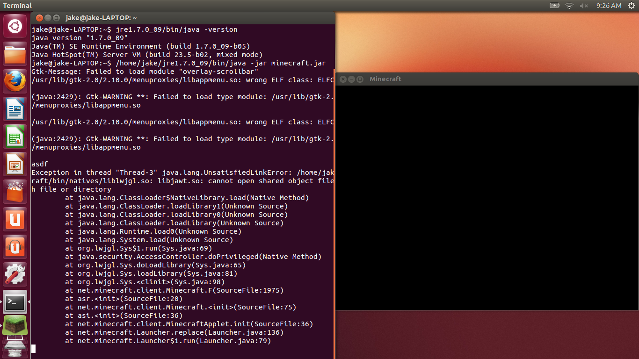Click the 'Java(TM) SE Runtime Environment' line

141,46
